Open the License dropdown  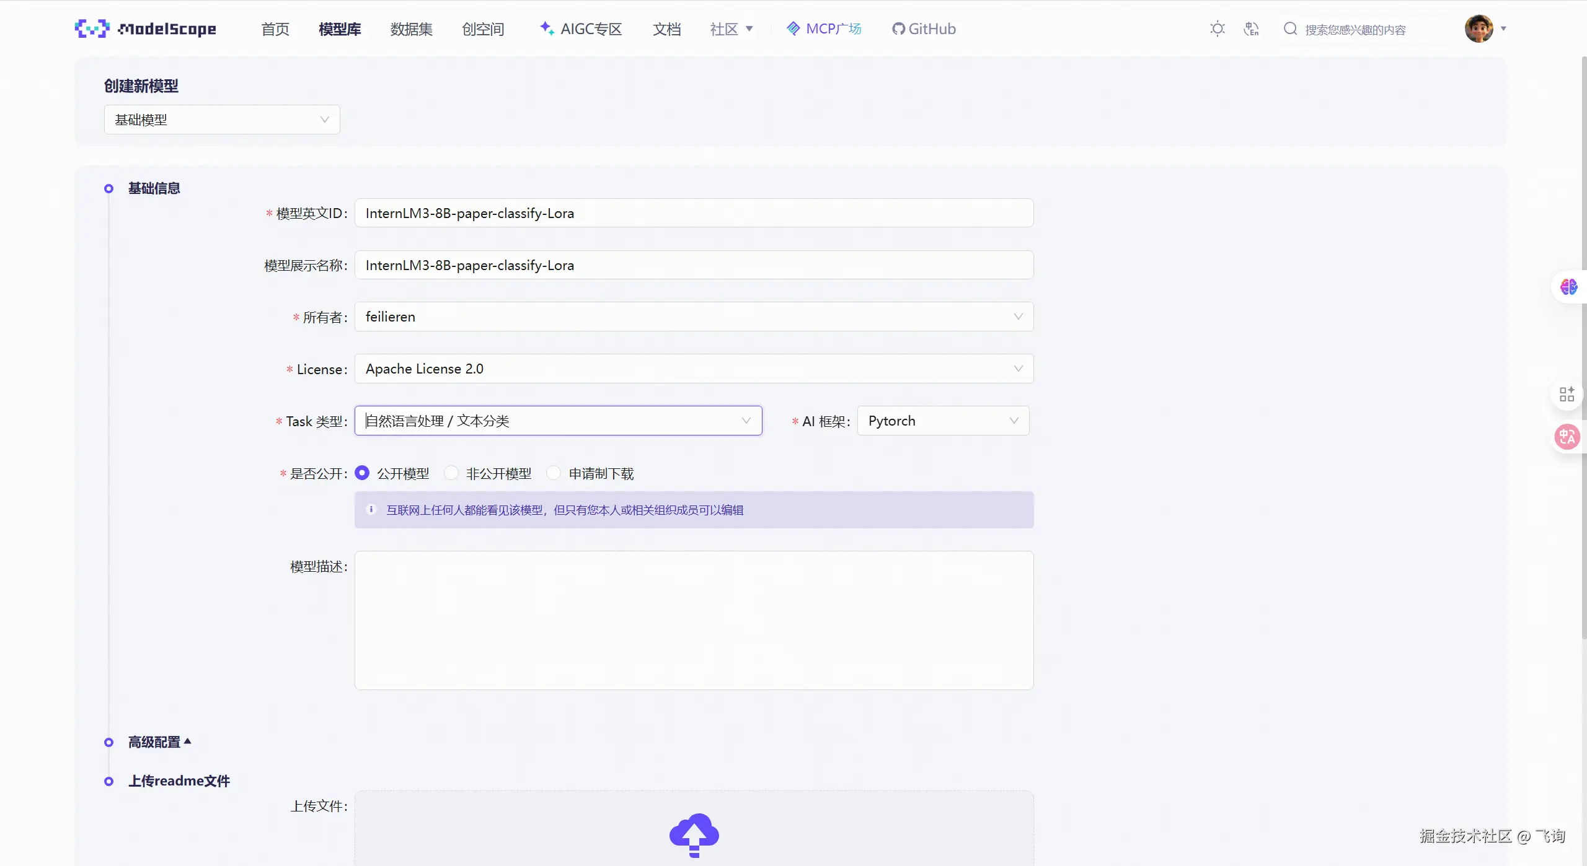[693, 369]
